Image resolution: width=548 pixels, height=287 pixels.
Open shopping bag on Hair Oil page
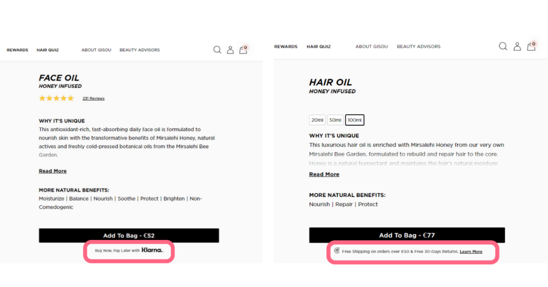pos(531,46)
